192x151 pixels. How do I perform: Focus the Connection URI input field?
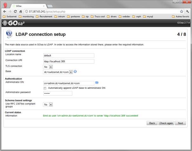coord(69,62)
